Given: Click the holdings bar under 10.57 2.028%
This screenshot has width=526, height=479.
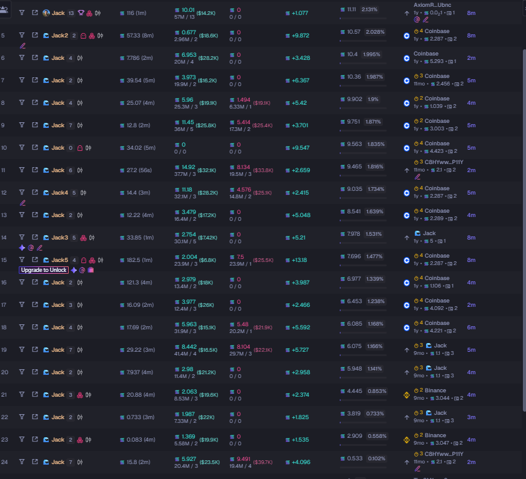Looking at the screenshot, I should click(363, 41).
